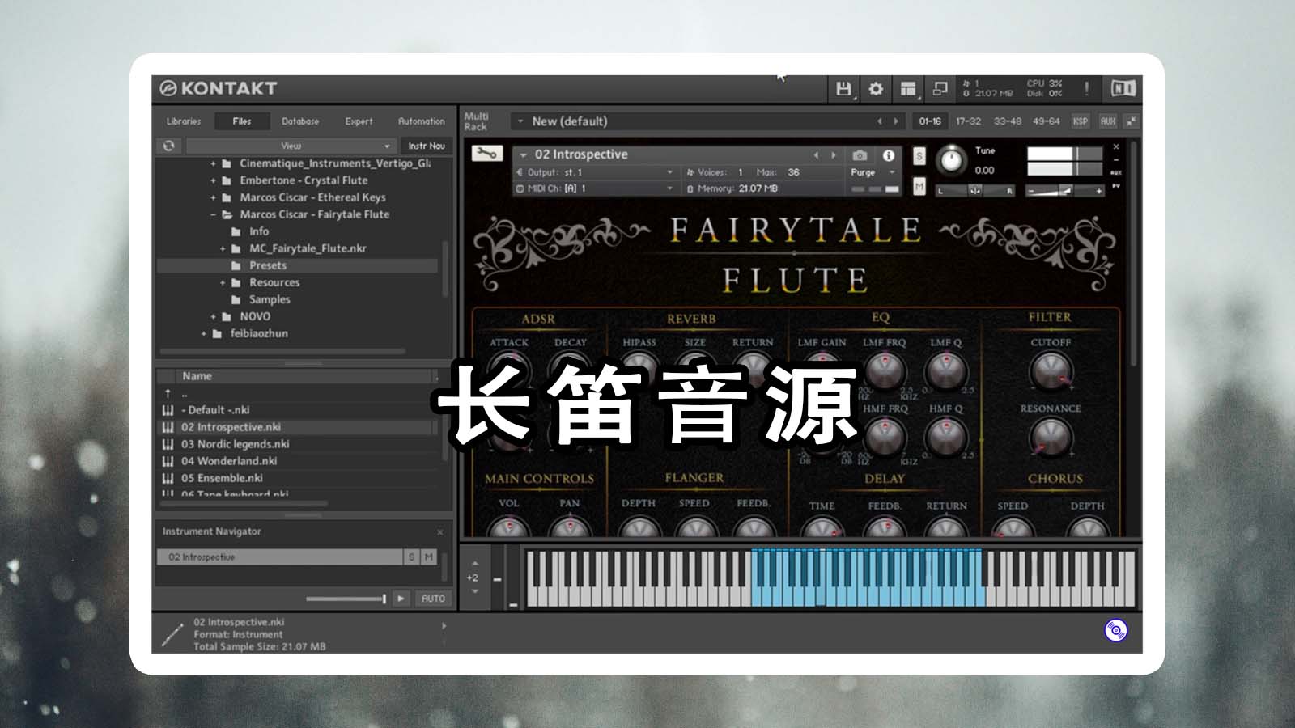Image resolution: width=1295 pixels, height=728 pixels.
Task: Click the NI logo icon
Action: (1123, 88)
